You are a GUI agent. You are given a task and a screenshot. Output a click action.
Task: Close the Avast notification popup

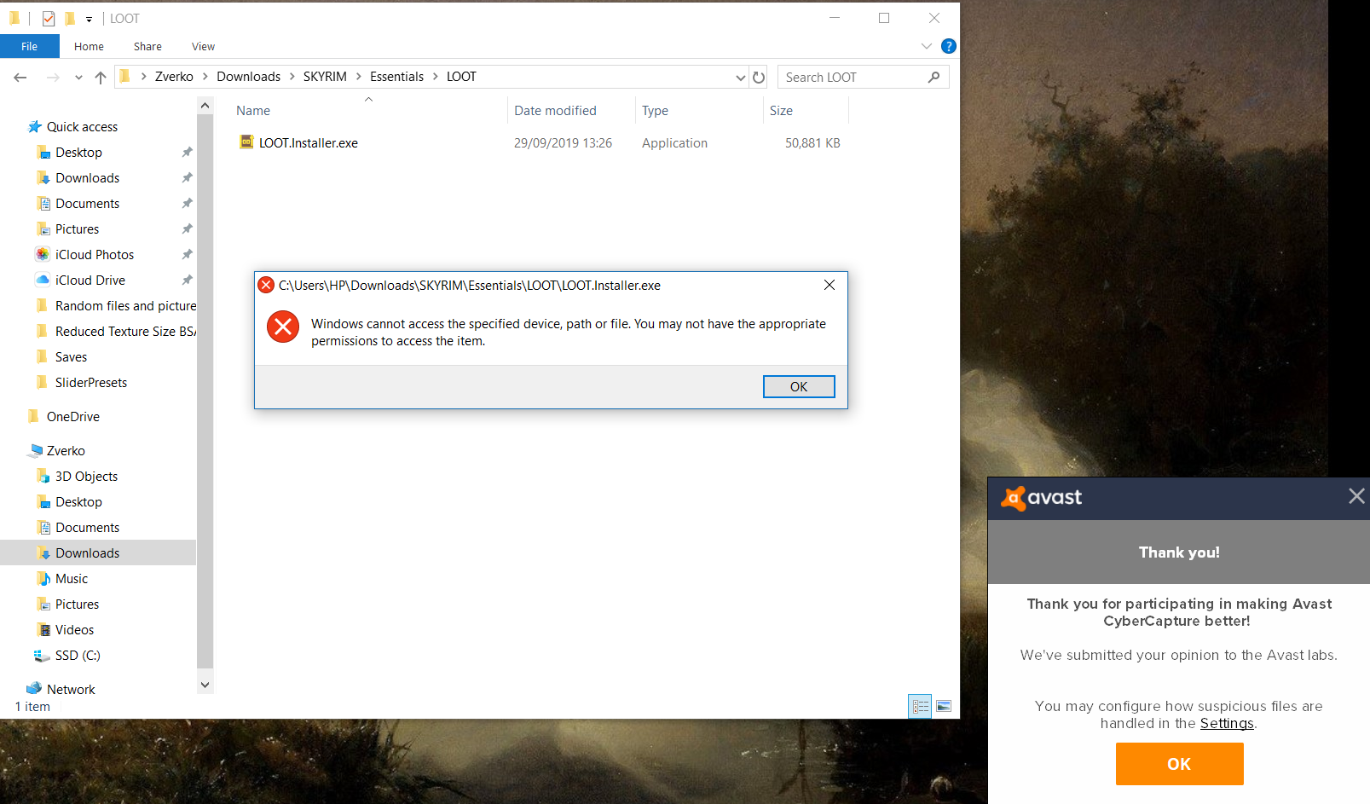(x=1356, y=496)
